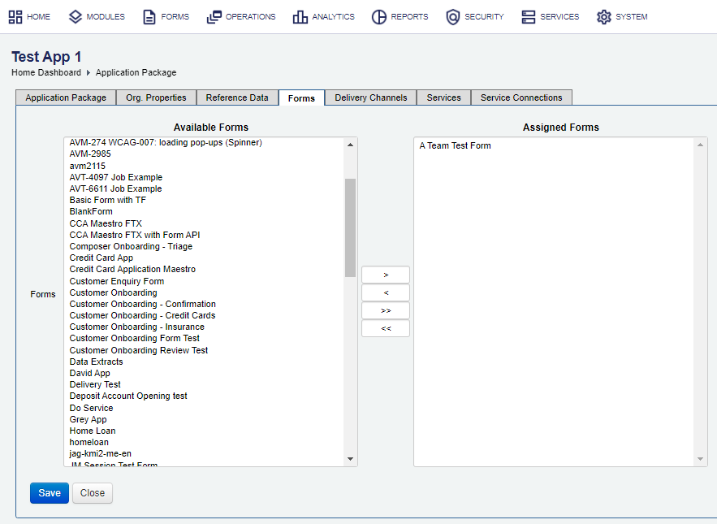Click the Home grid icon
This screenshot has width=717, height=524.
tap(15, 17)
